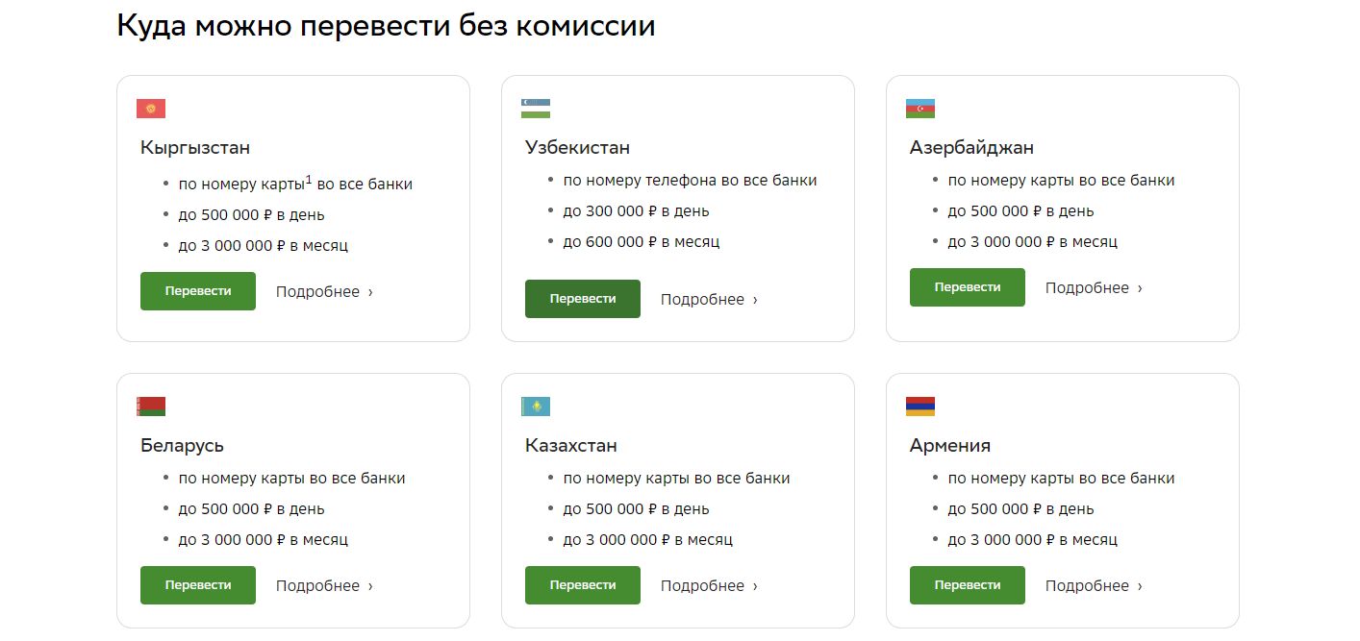This screenshot has height=641, width=1360.
Task: Click Перевести button for Узбекистан
Action: pos(583,299)
